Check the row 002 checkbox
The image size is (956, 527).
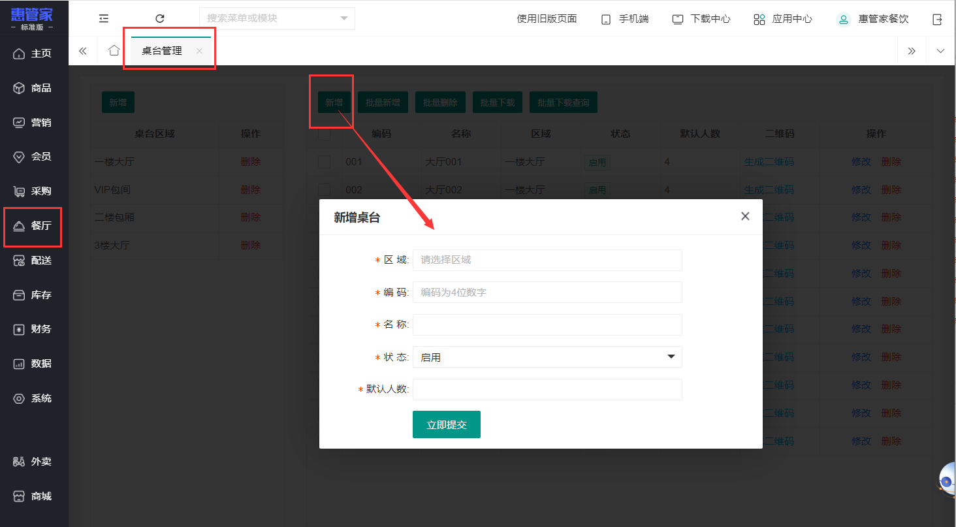pyautogui.click(x=325, y=190)
